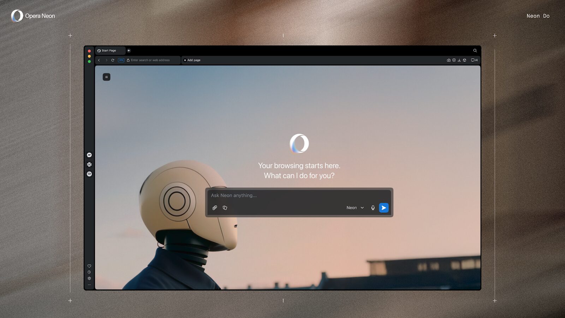Screen dimensions: 565x318
Task: Open bookmarks with the heart icon
Action: click(x=89, y=266)
